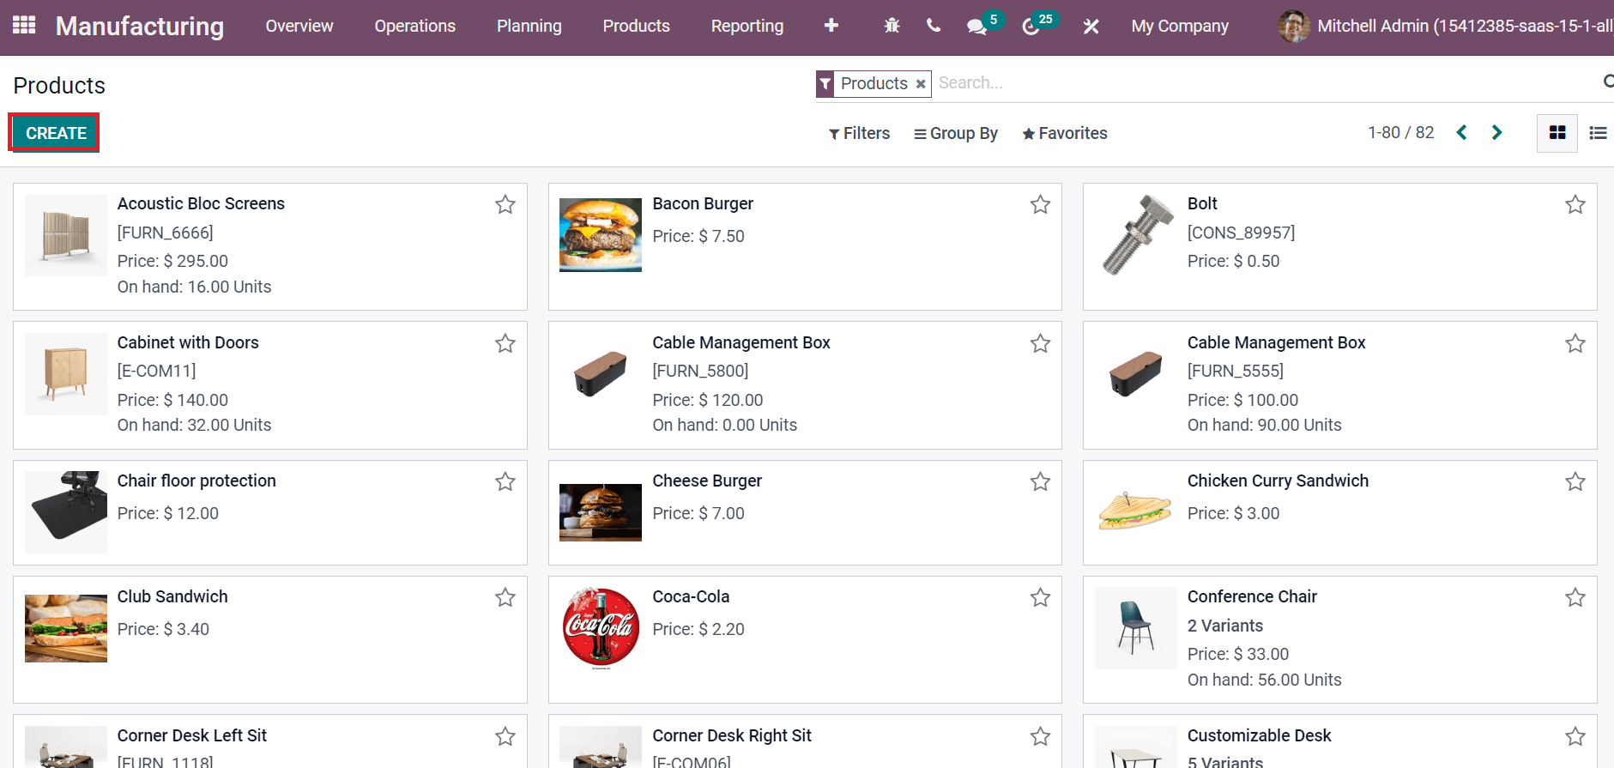Open Cable Management Box FURN_5800 image
The width and height of the screenshot is (1614, 768).
601,374
